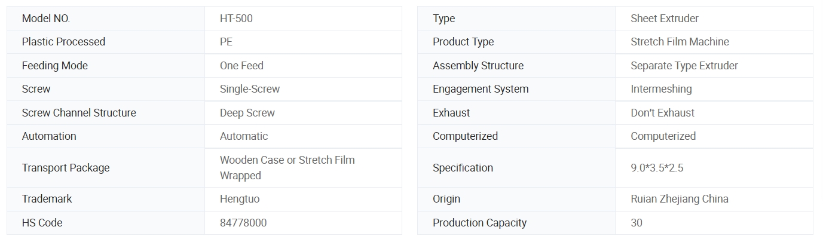Click the Sheet Extruder type value
Image resolution: width=823 pixels, height=242 pixels.
pyautogui.click(x=664, y=19)
